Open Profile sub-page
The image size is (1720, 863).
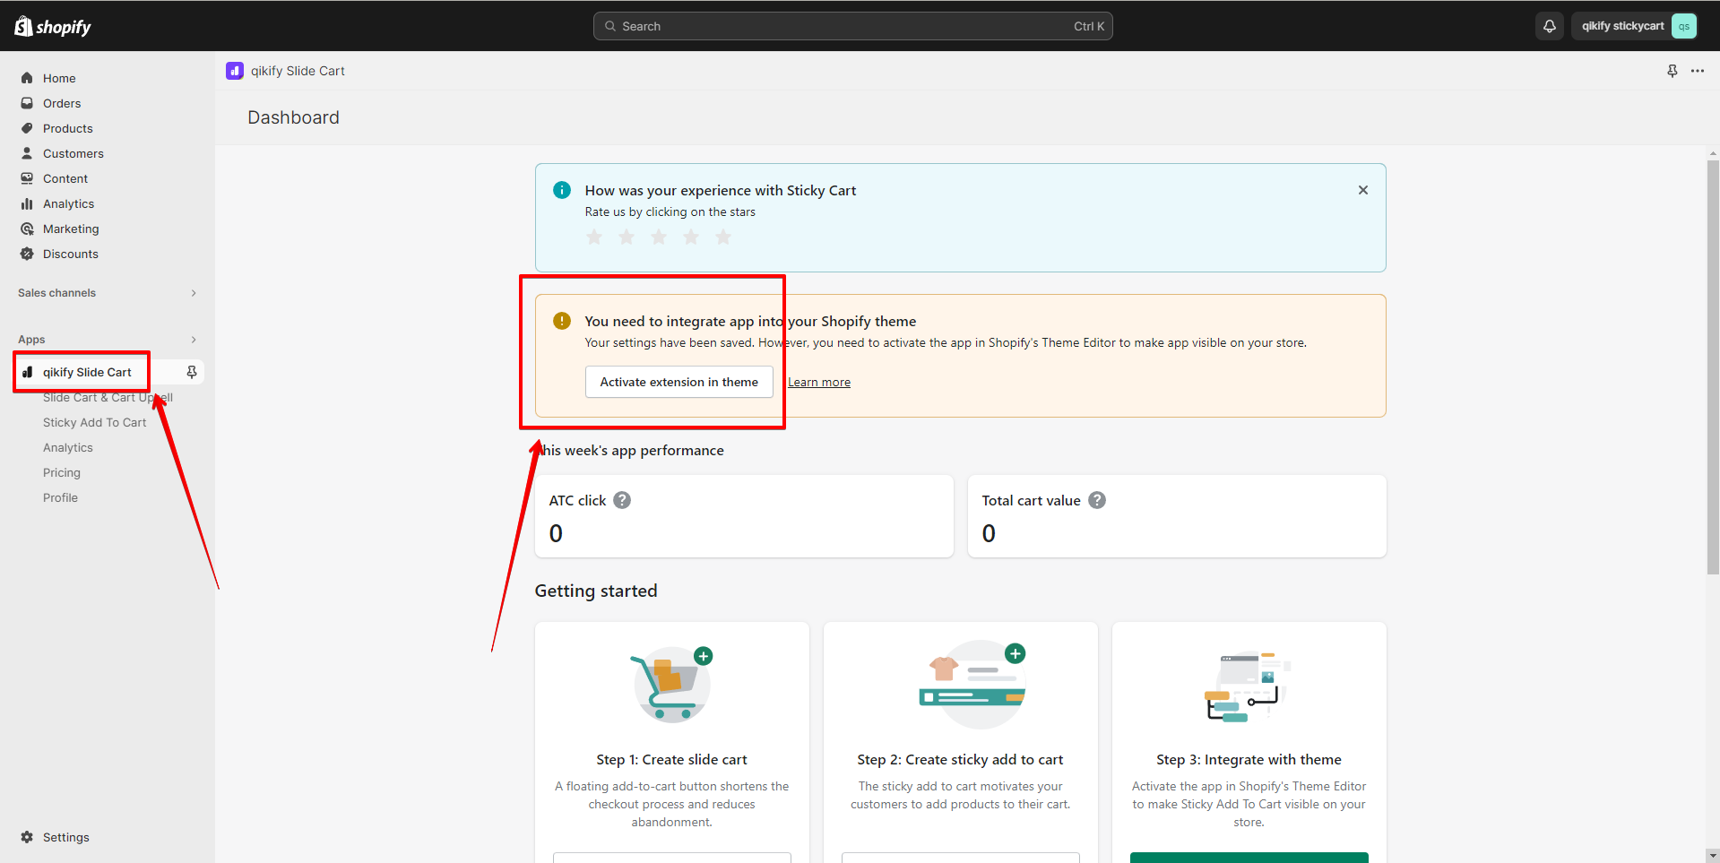click(60, 497)
